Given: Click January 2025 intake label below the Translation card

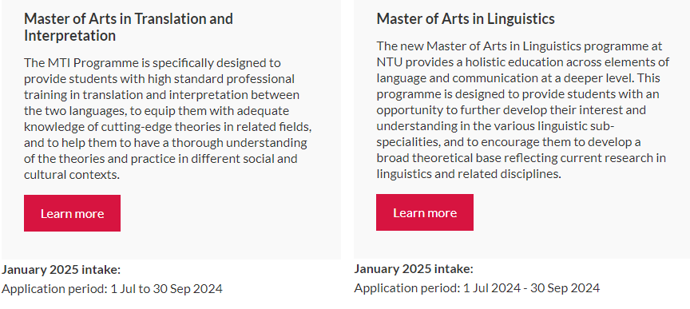Looking at the screenshot, I should 61,269.
